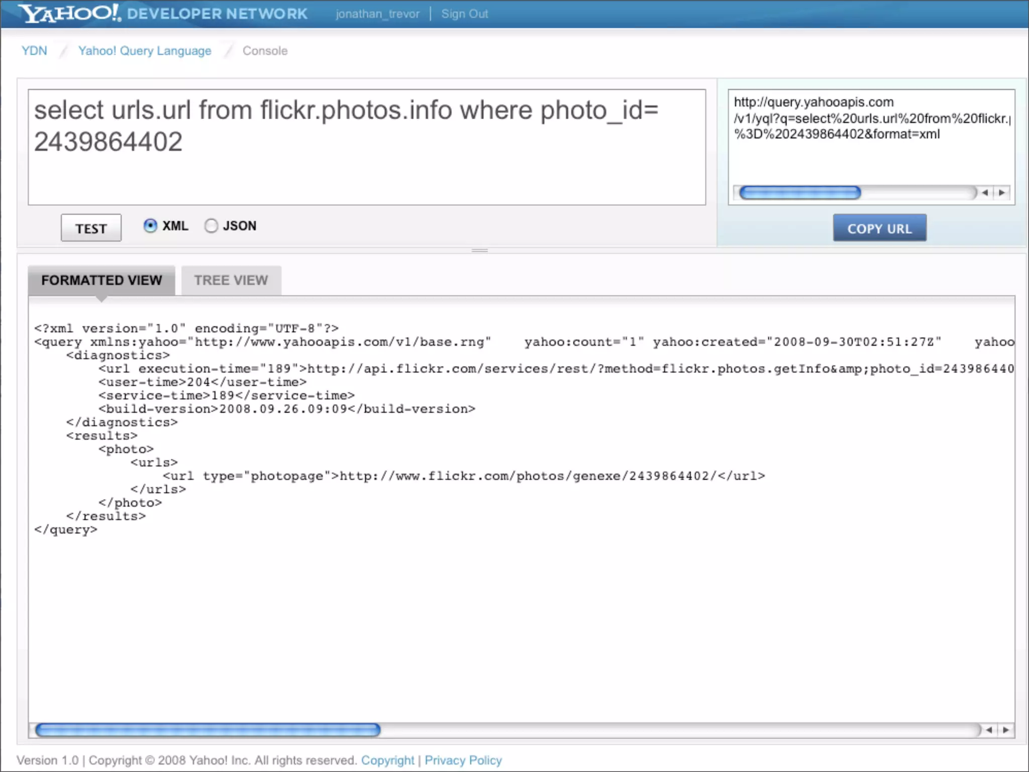
Task: Click the yahoo:created timestamp text
Action: [x=797, y=342]
